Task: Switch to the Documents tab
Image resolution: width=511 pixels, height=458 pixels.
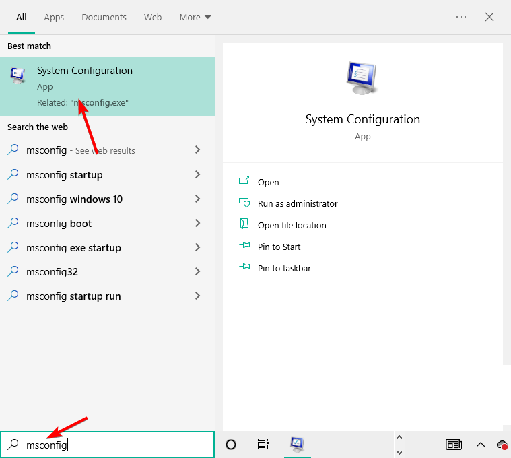Action: (x=104, y=18)
